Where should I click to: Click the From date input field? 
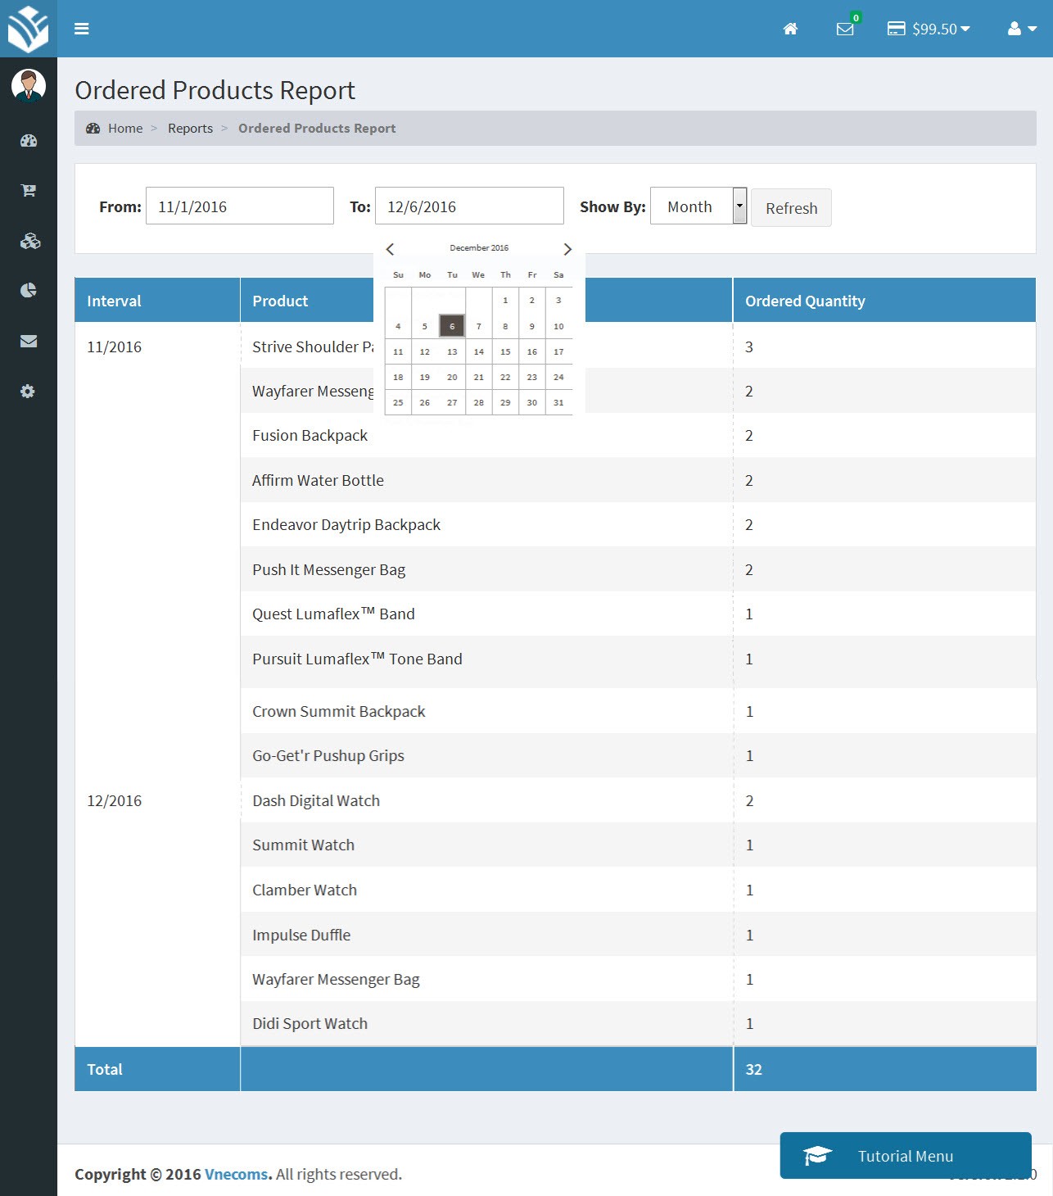pyautogui.click(x=239, y=206)
